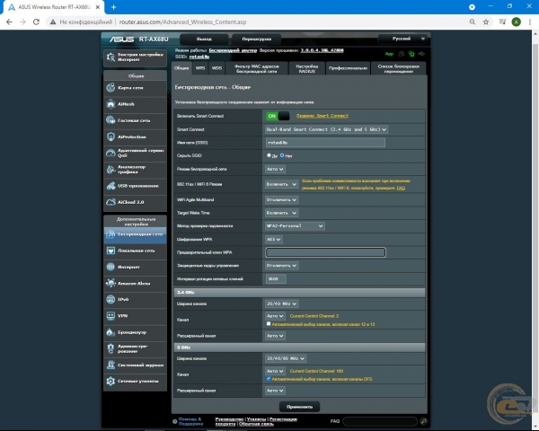
Task: Open AiCloud 2.0 section
Action: pyautogui.click(x=135, y=202)
